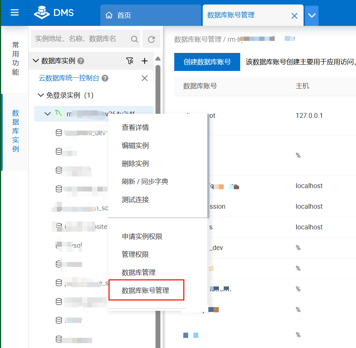Screen dimensions: 356x348
Task: Click the plus icon to add instance
Action: click(x=144, y=61)
